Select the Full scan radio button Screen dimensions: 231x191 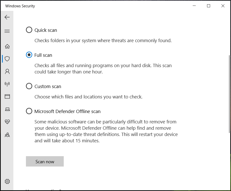point(29,55)
